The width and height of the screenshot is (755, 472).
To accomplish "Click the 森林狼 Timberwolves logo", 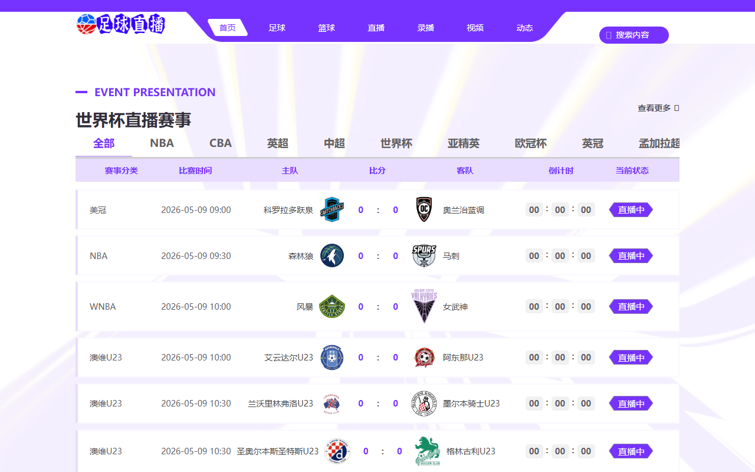I will tap(332, 256).
